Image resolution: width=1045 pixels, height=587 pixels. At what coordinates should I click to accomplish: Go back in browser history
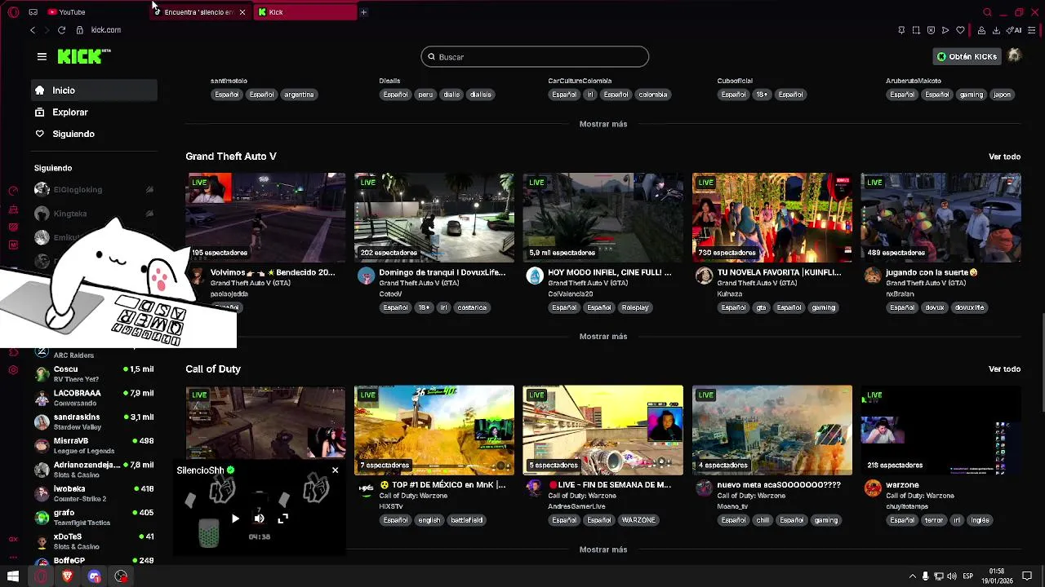(x=33, y=30)
